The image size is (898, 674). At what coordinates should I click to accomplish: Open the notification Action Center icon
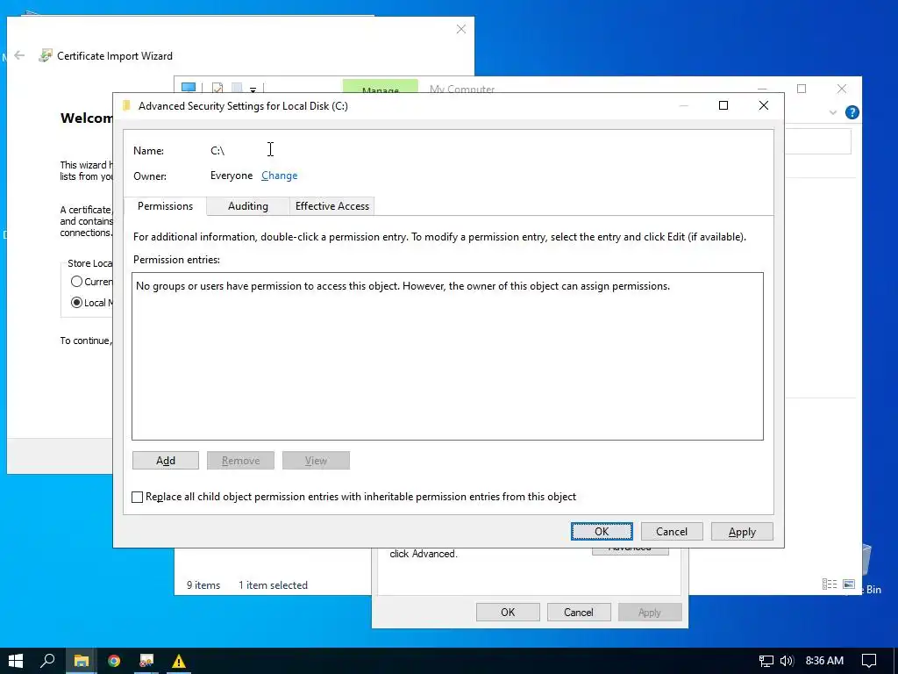869,661
